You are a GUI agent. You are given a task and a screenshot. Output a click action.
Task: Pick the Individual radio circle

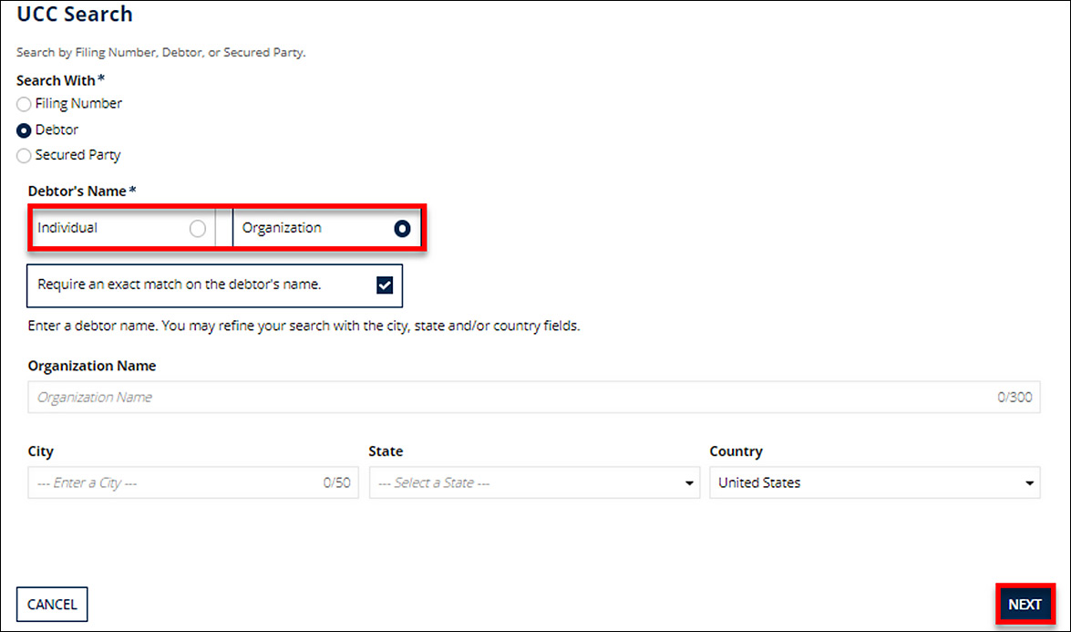(197, 229)
